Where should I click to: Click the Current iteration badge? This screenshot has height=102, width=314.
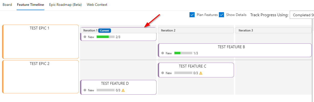pos(104,30)
